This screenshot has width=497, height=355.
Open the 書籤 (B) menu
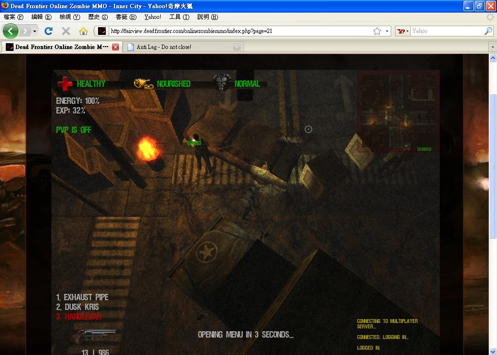pos(126,17)
